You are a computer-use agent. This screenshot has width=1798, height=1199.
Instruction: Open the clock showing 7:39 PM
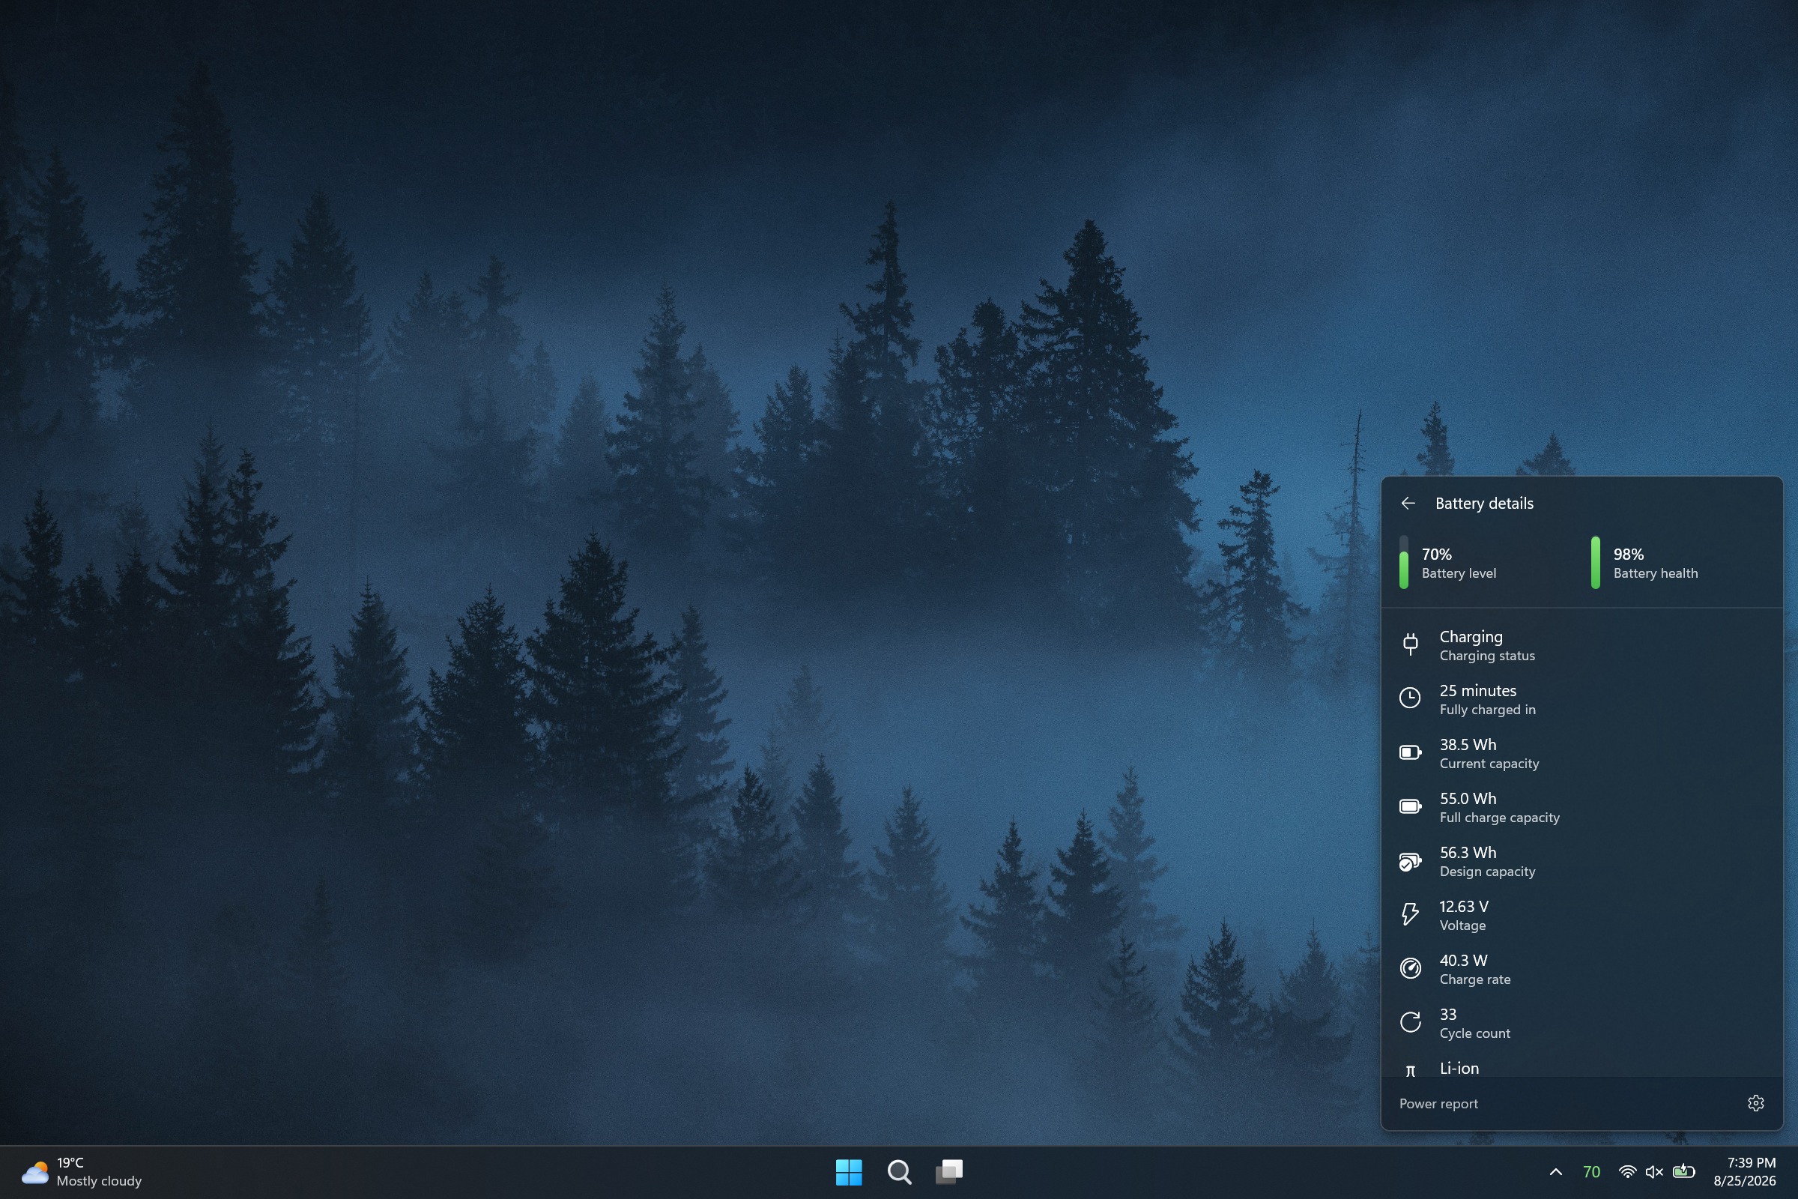point(1745,1171)
